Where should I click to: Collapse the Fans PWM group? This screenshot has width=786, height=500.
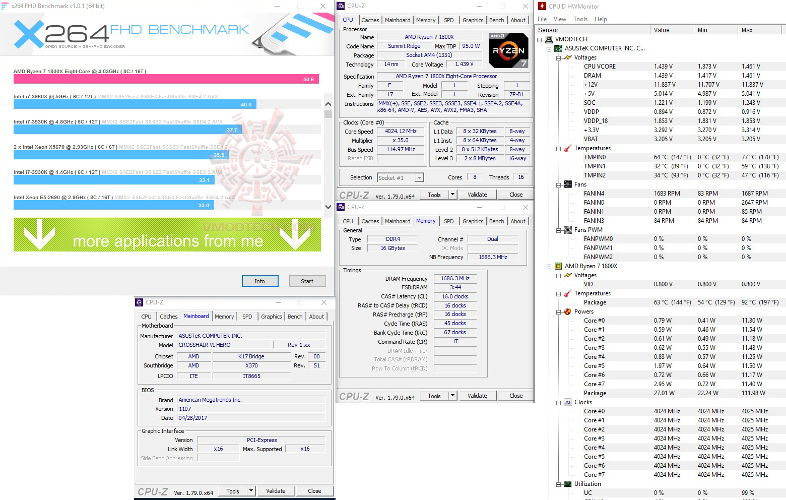(x=559, y=230)
